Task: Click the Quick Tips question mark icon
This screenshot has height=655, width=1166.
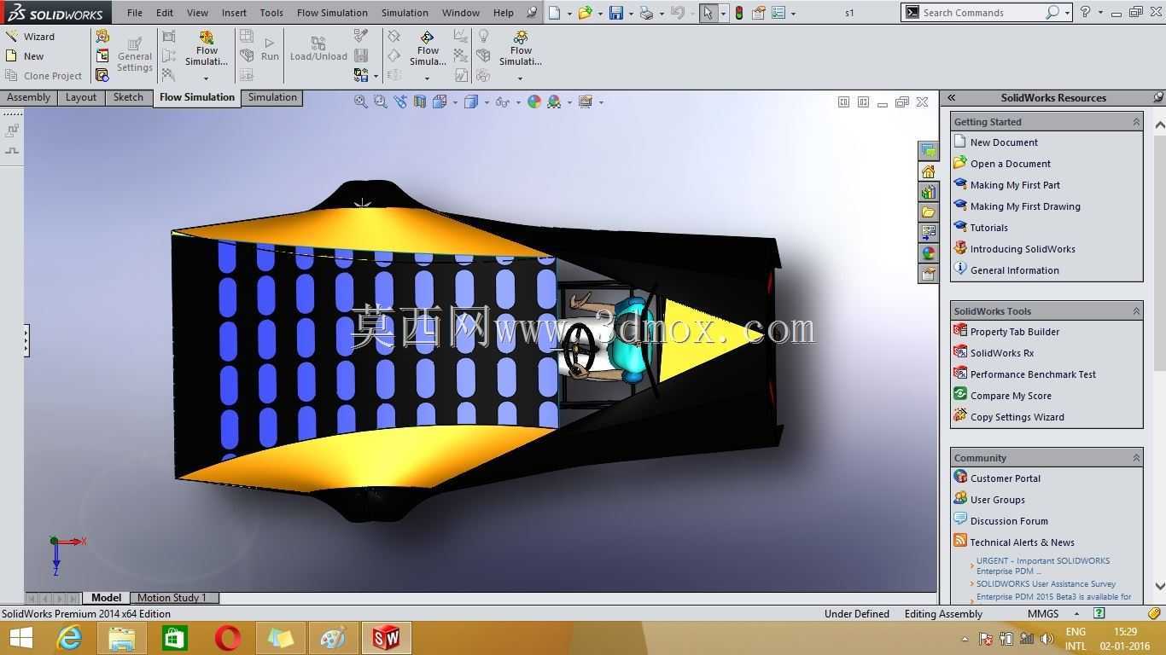Action: pyautogui.click(x=1099, y=613)
